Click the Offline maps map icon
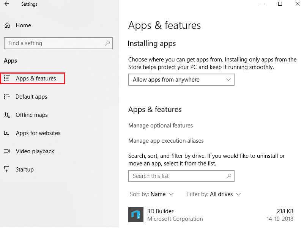 point(6,115)
